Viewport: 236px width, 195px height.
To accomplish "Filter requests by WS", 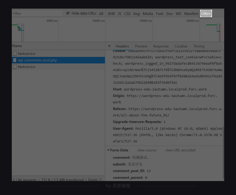I will 178,13.
